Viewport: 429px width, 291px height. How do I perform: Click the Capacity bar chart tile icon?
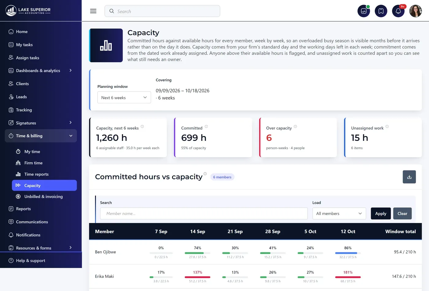106,45
